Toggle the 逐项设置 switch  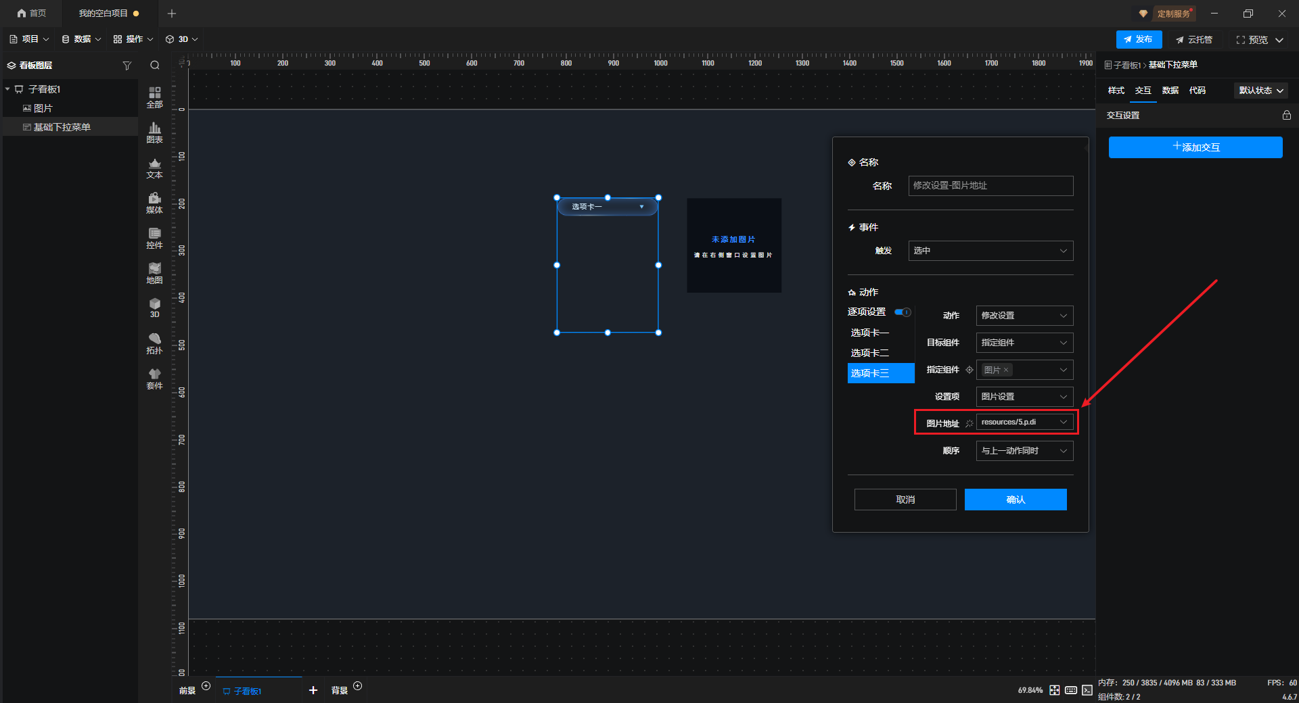pyautogui.click(x=903, y=312)
